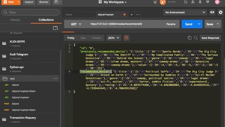
Task: Switch response view to Raw
Action: tap(83, 38)
